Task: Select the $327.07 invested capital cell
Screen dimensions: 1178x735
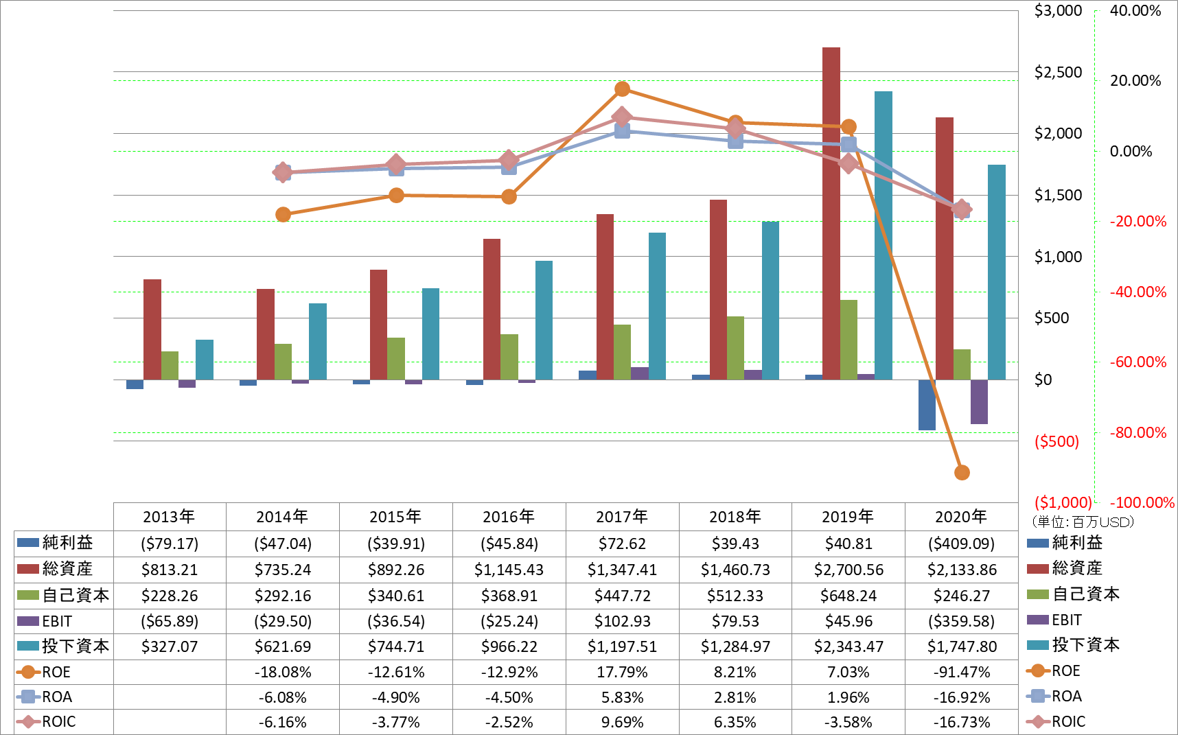Action: [170, 646]
